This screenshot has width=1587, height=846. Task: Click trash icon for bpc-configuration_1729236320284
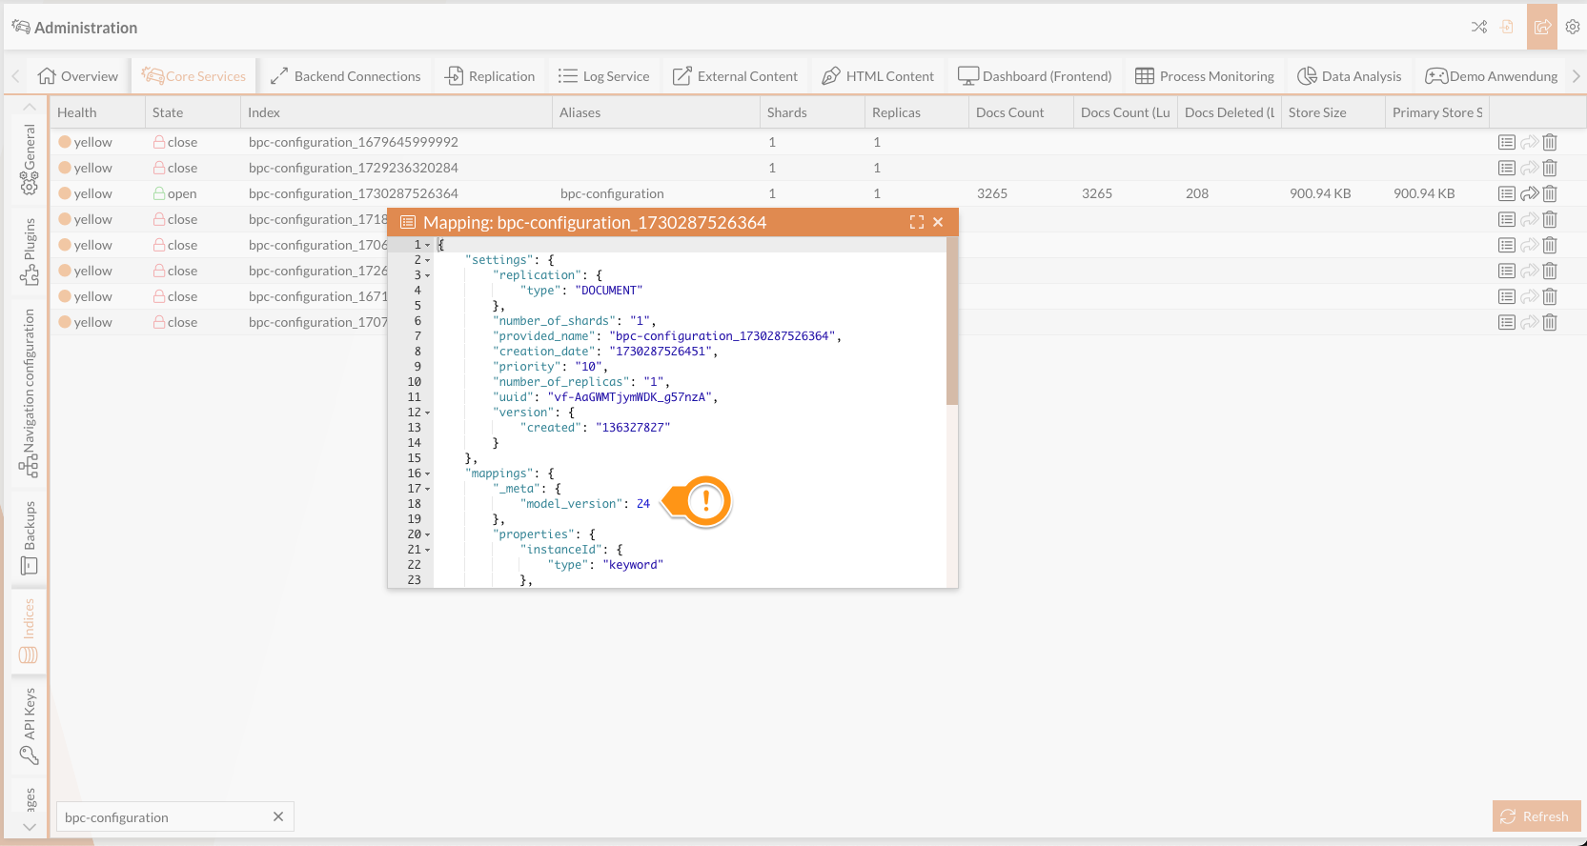(1550, 168)
